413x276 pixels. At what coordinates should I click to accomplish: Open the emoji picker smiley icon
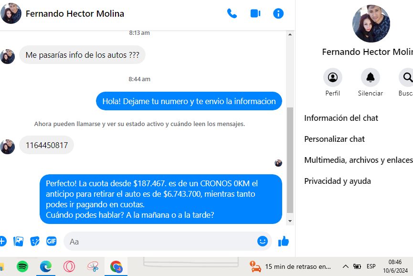point(262,241)
